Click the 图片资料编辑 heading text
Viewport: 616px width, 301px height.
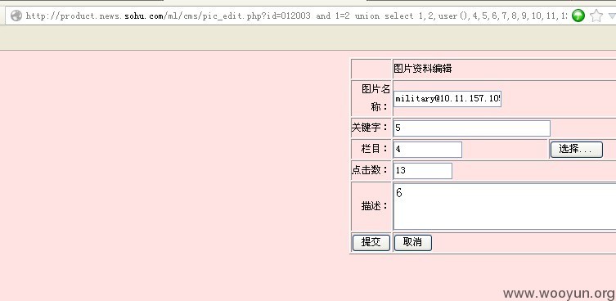point(423,69)
